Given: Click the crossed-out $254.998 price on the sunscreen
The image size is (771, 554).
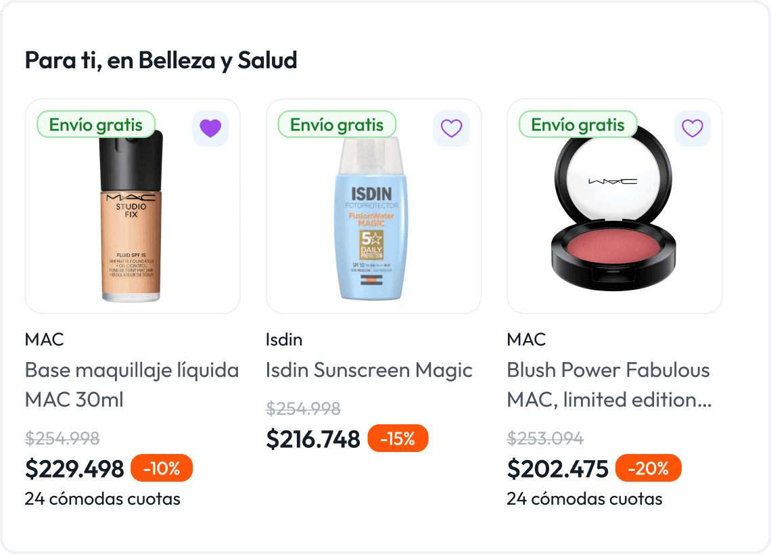Looking at the screenshot, I should point(303,408).
